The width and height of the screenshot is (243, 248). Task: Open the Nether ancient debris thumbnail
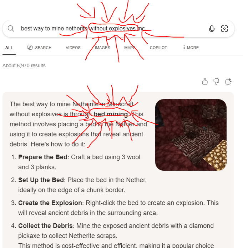coord(191,135)
